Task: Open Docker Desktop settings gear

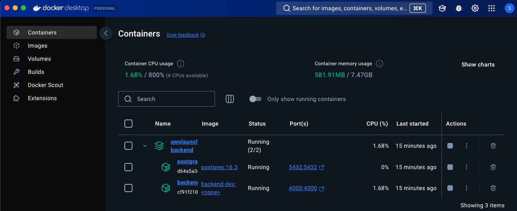Action: point(475,8)
